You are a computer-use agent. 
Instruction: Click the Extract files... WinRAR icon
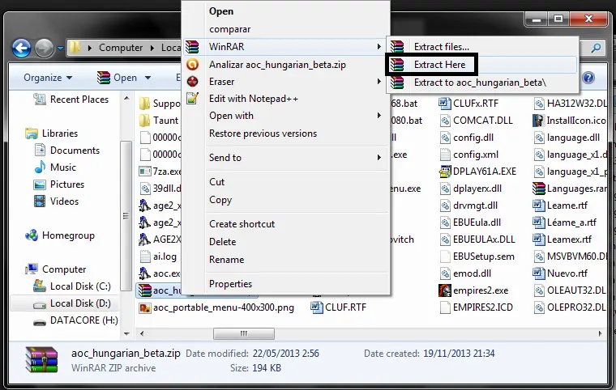pos(397,47)
